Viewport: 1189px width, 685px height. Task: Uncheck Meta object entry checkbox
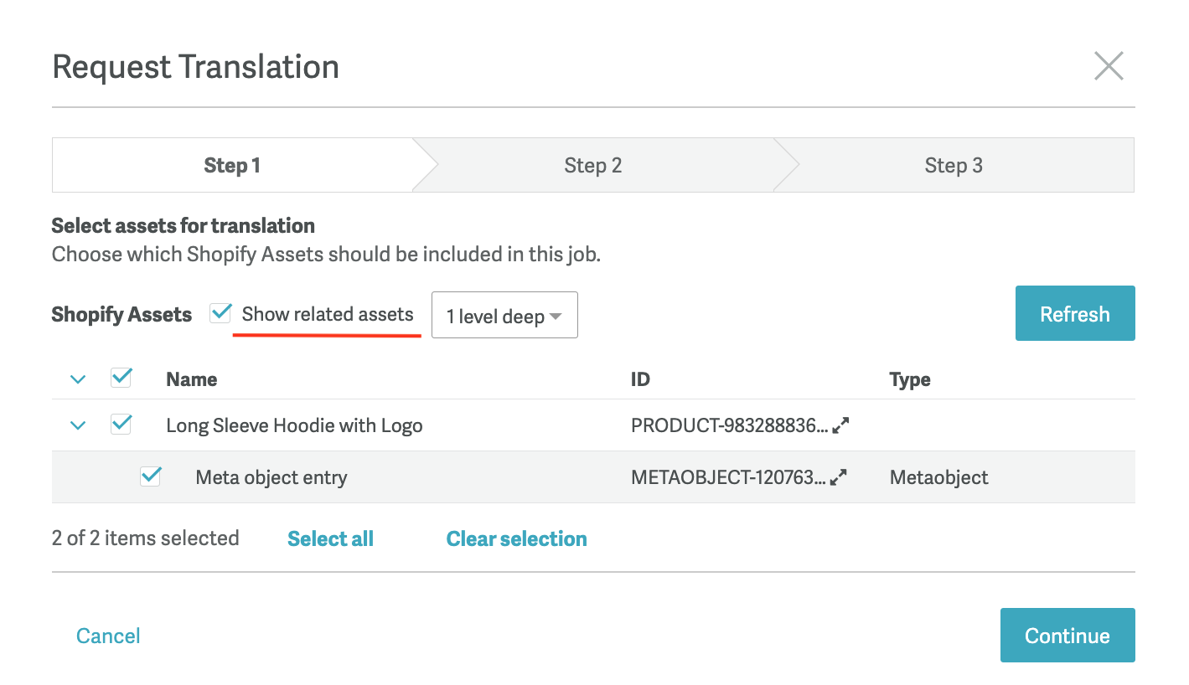(x=151, y=476)
